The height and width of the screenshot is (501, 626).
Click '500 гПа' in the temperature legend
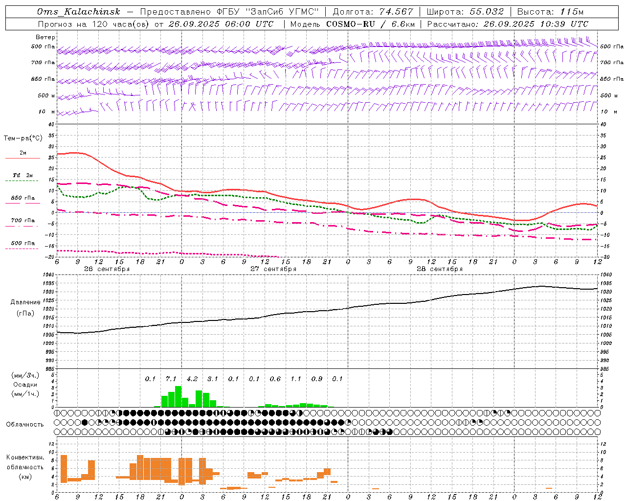[x=22, y=243]
